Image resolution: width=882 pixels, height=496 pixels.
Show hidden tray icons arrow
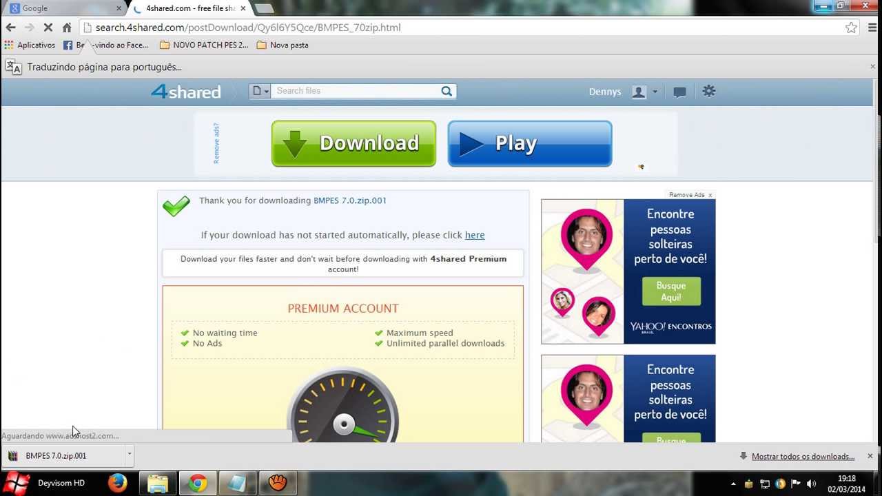coord(733,484)
